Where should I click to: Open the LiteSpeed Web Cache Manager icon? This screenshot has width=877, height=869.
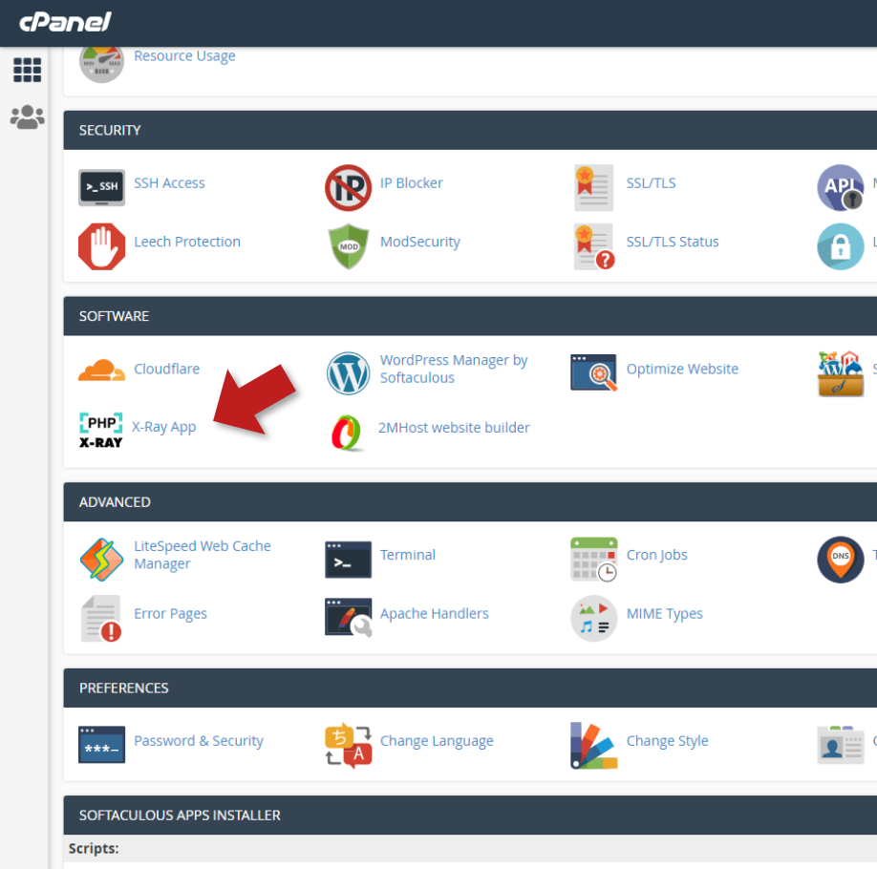[x=101, y=559]
